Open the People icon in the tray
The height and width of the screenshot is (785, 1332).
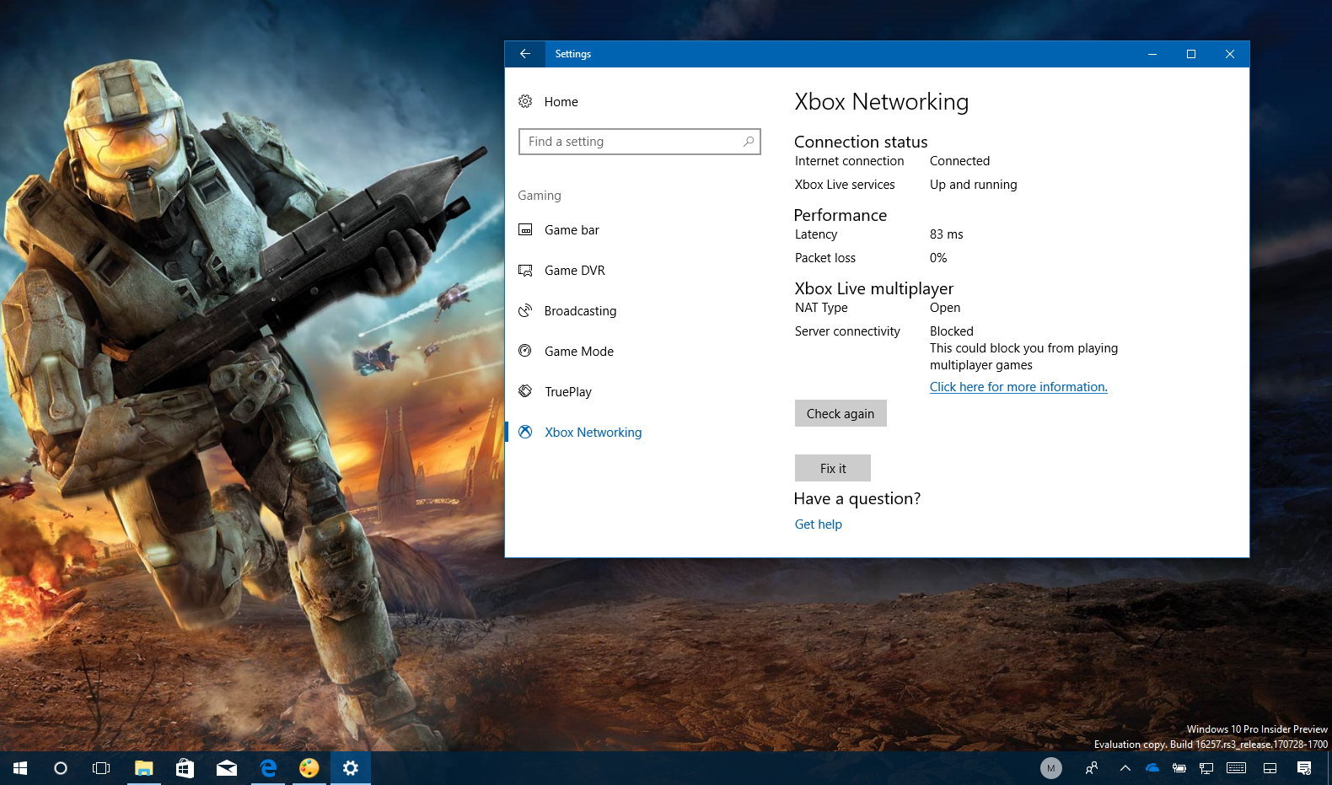[1092, 768]
